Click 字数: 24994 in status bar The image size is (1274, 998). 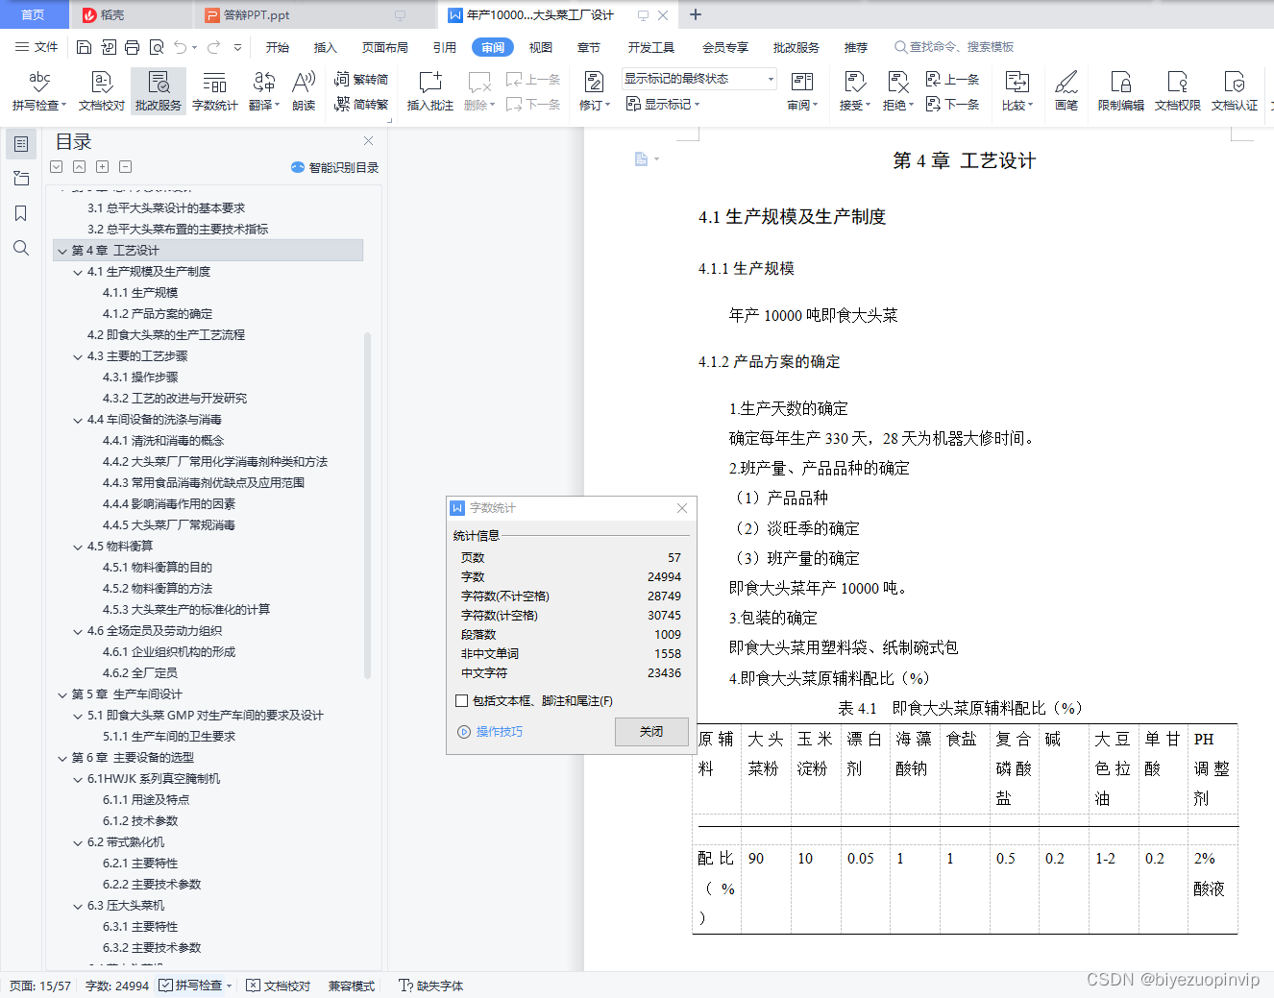[117, 986]
